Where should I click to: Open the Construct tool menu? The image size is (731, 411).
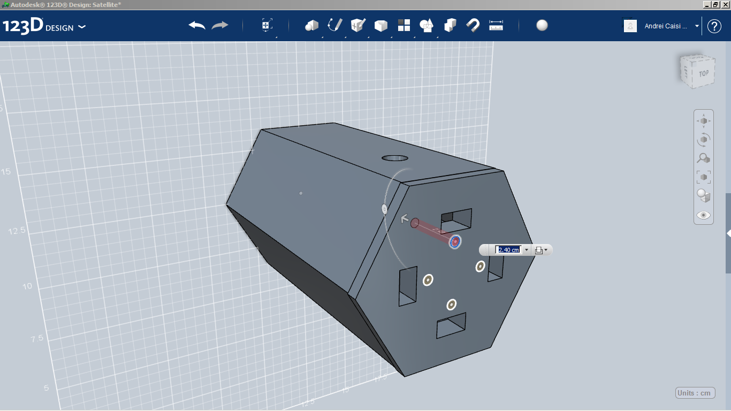[357, 25]
